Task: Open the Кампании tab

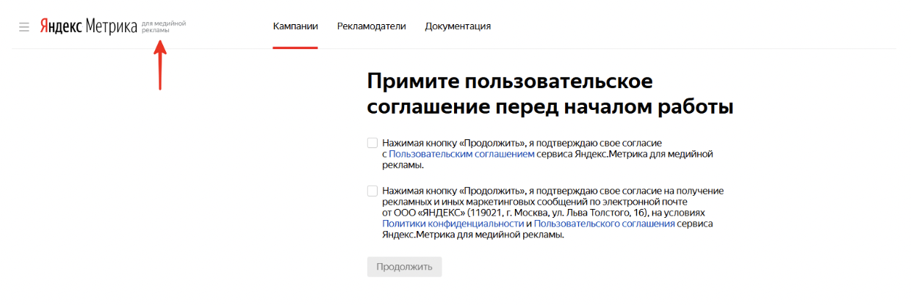Action: (x=295, y=26)
